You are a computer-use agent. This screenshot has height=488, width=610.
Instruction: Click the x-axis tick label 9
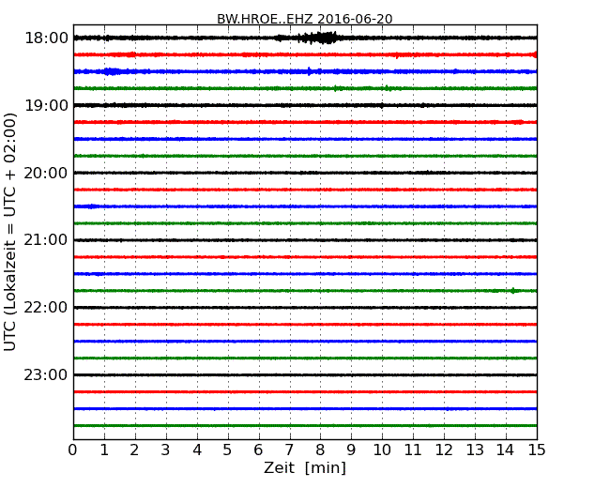point(351,450)
